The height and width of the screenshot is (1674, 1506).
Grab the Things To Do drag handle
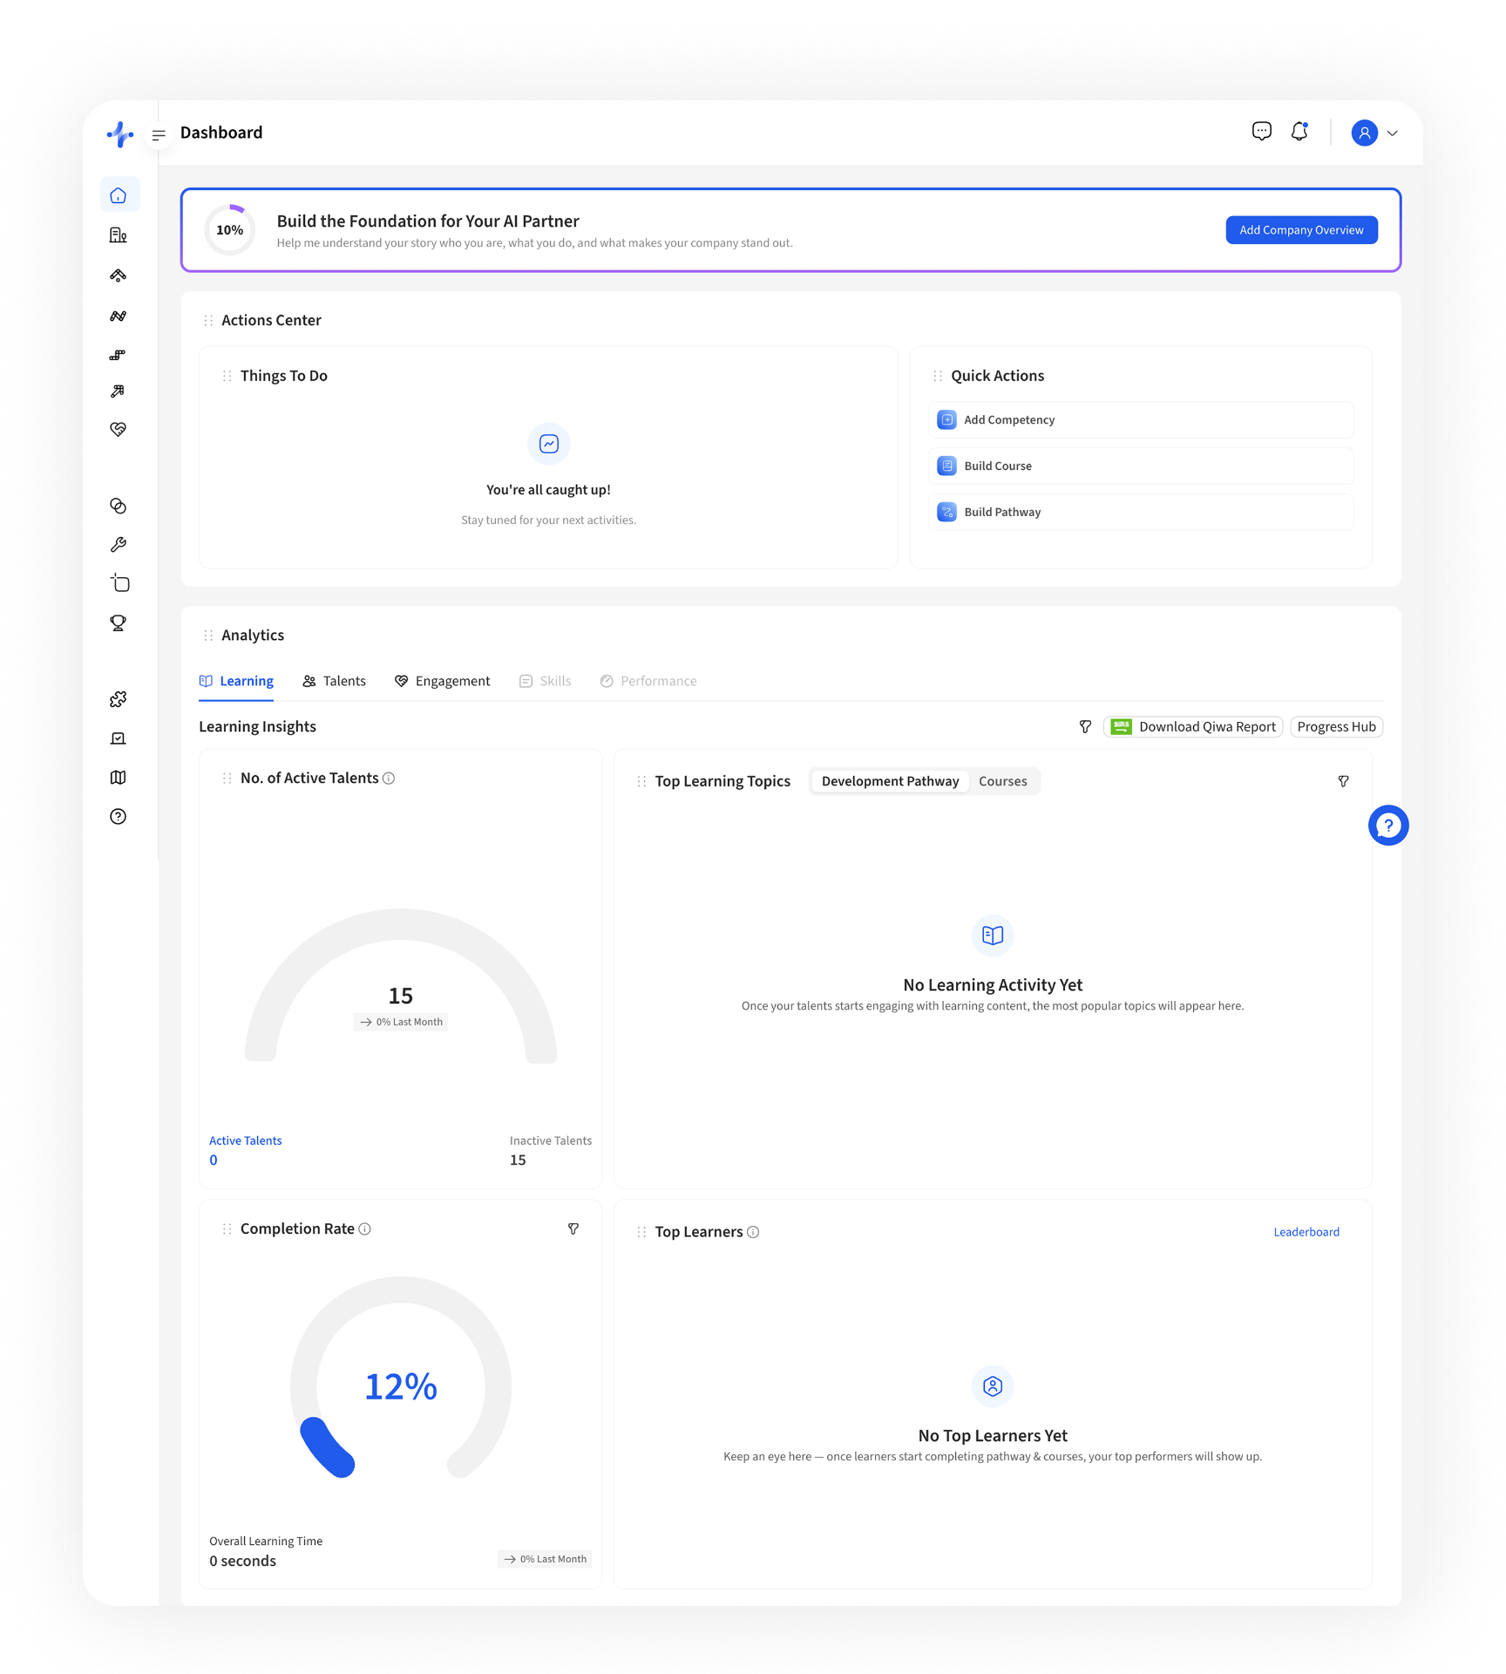[227, 377]
